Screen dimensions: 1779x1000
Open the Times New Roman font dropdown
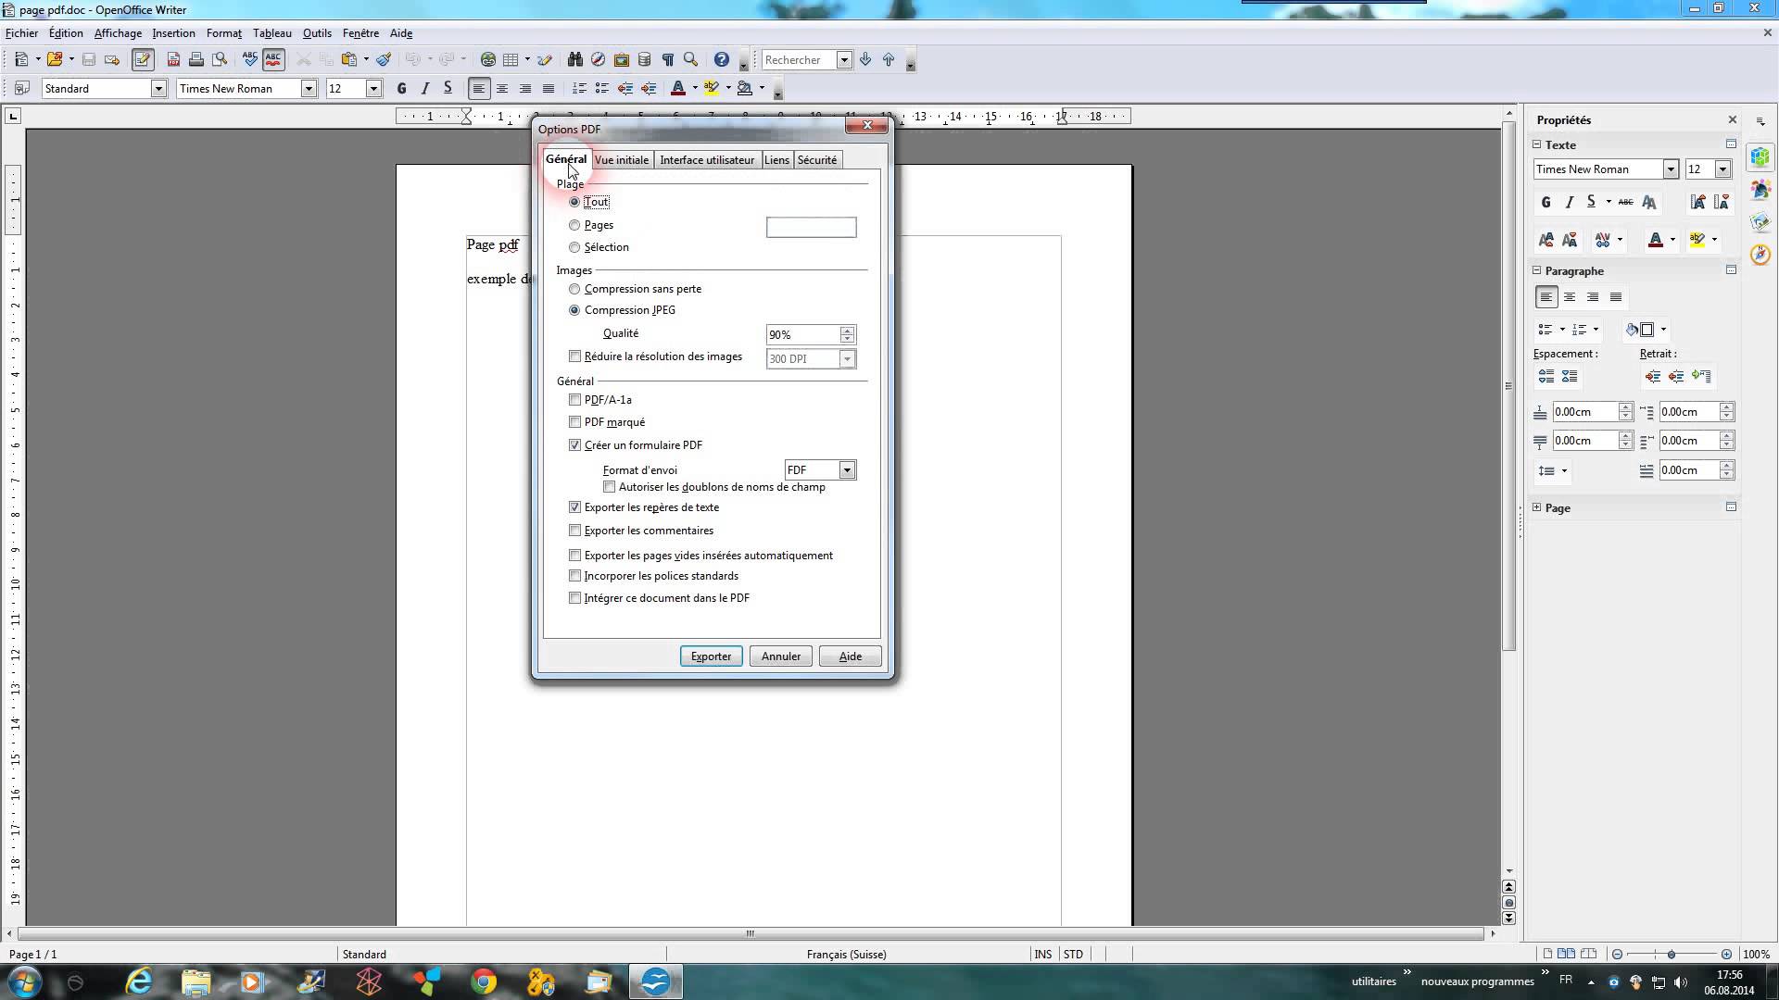309,89
